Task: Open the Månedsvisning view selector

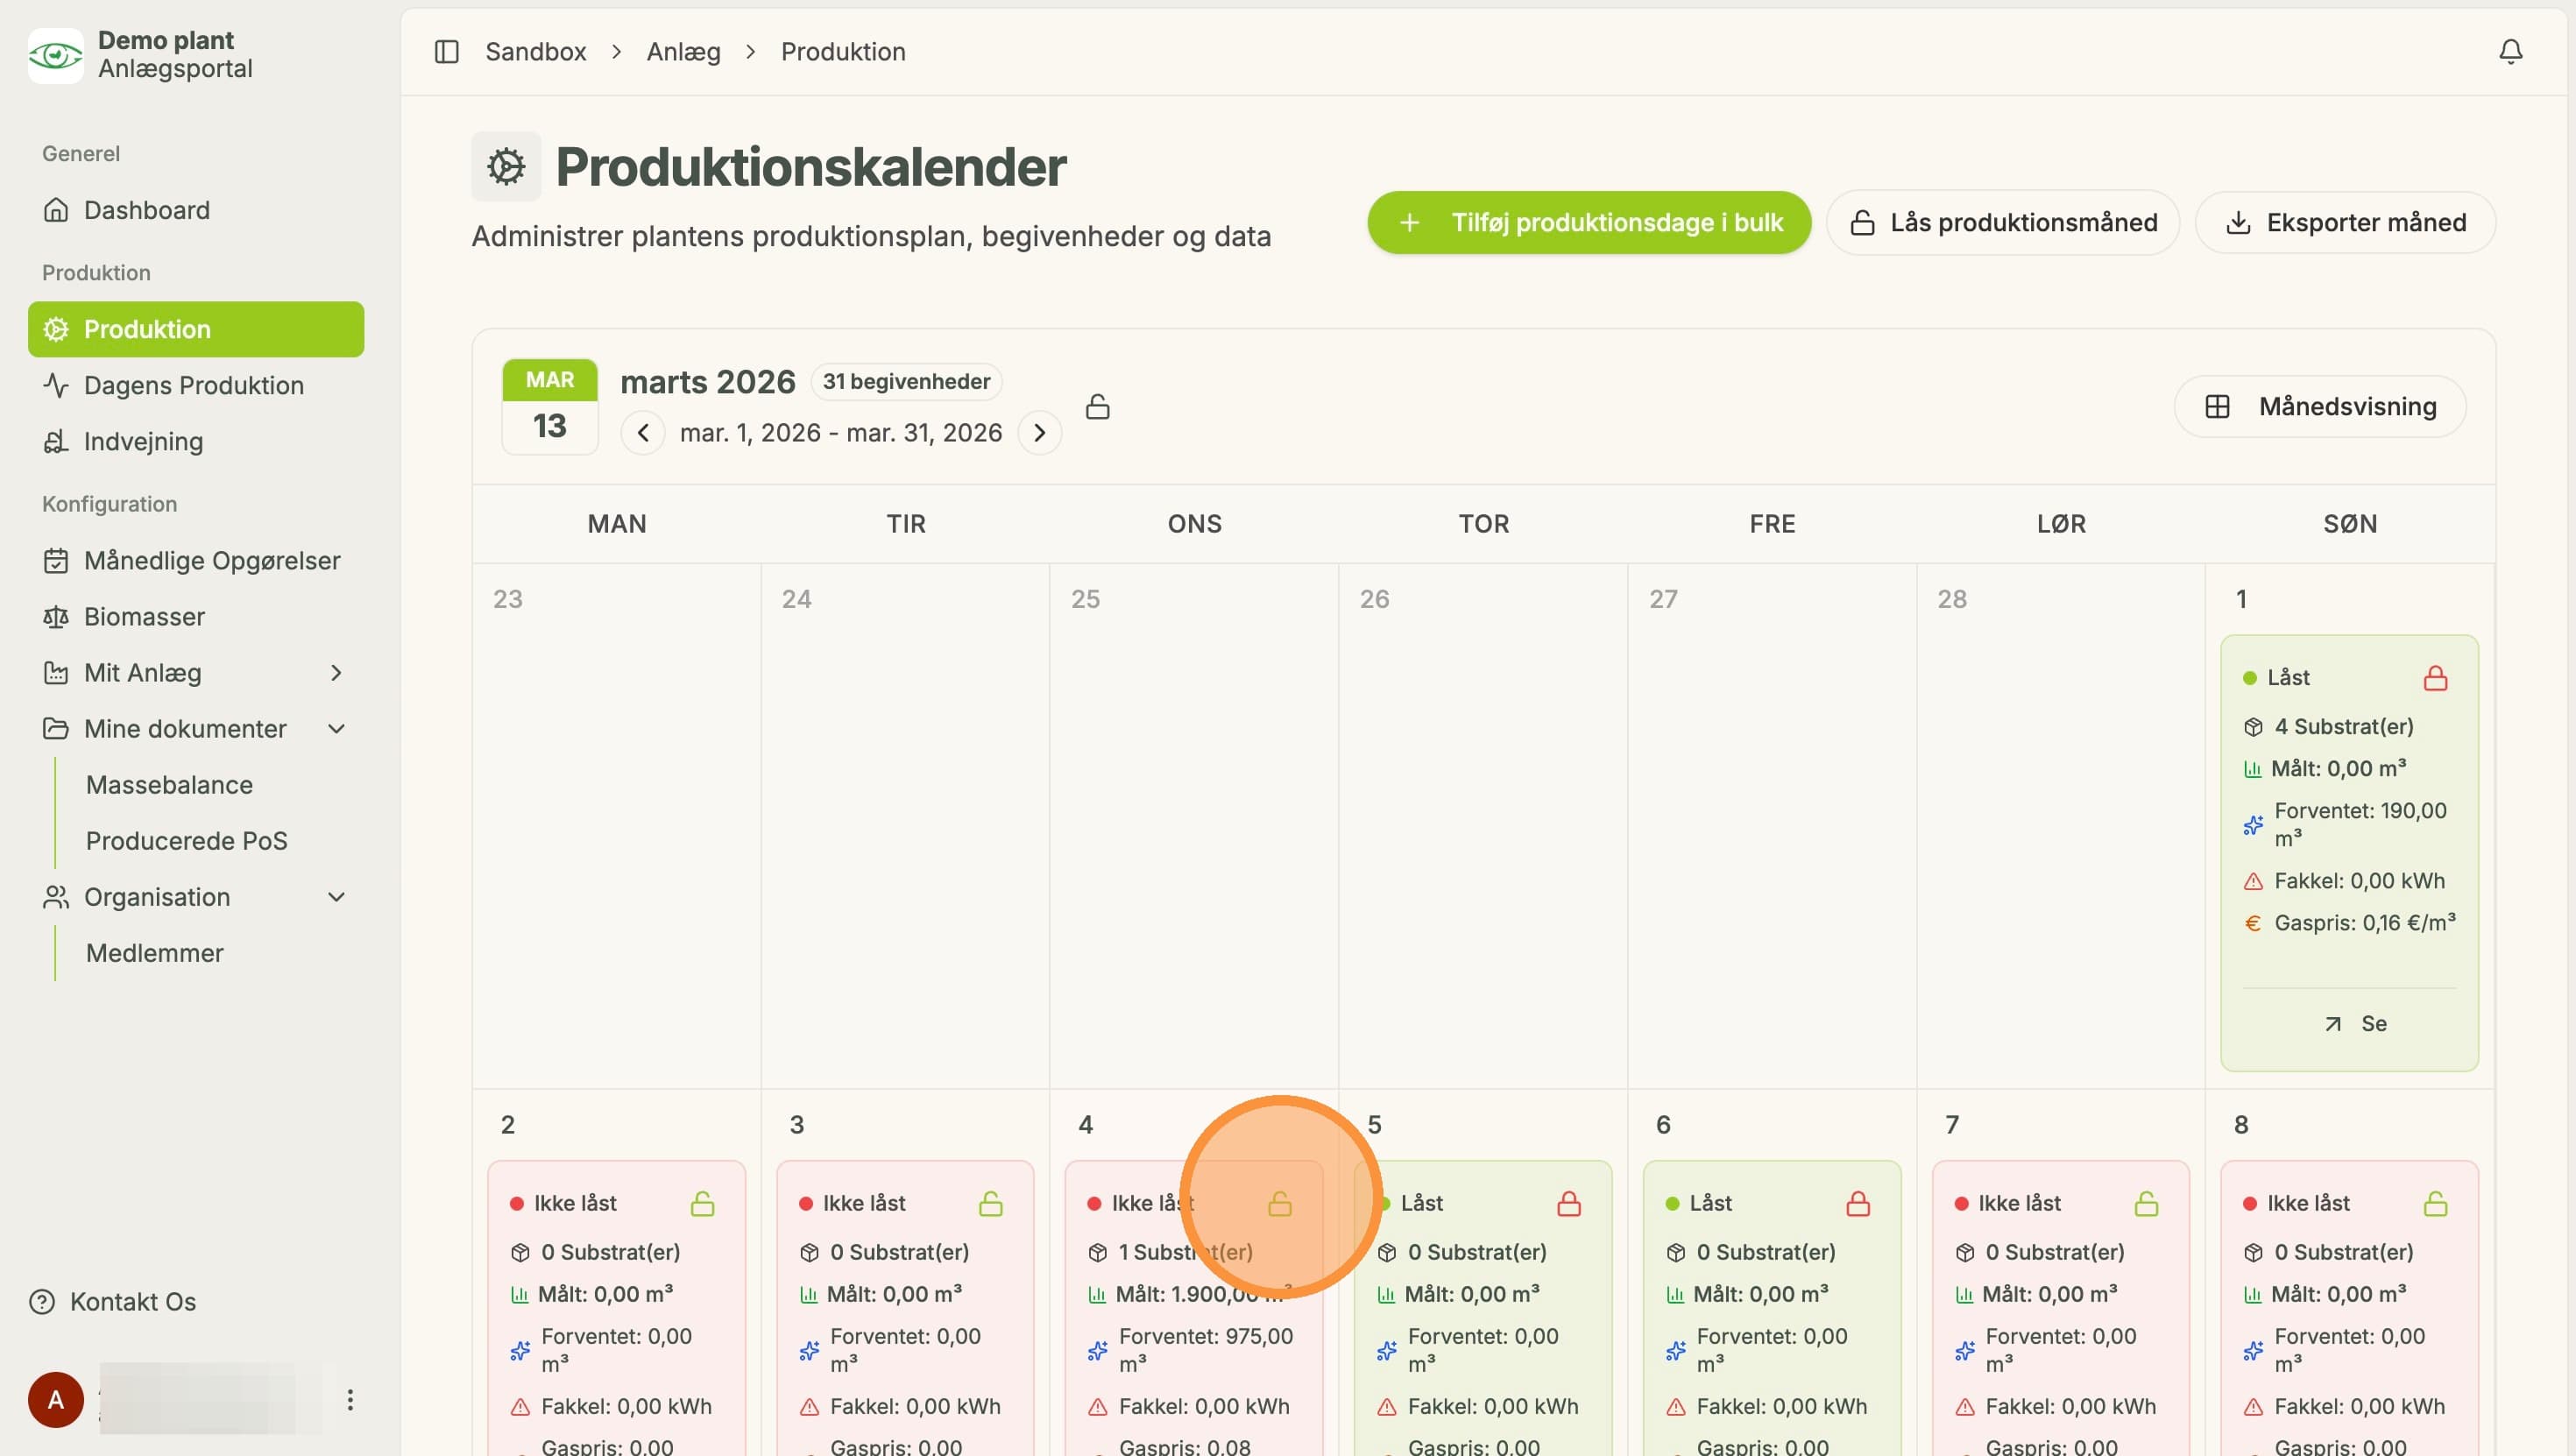Action: coord(2320,406)
